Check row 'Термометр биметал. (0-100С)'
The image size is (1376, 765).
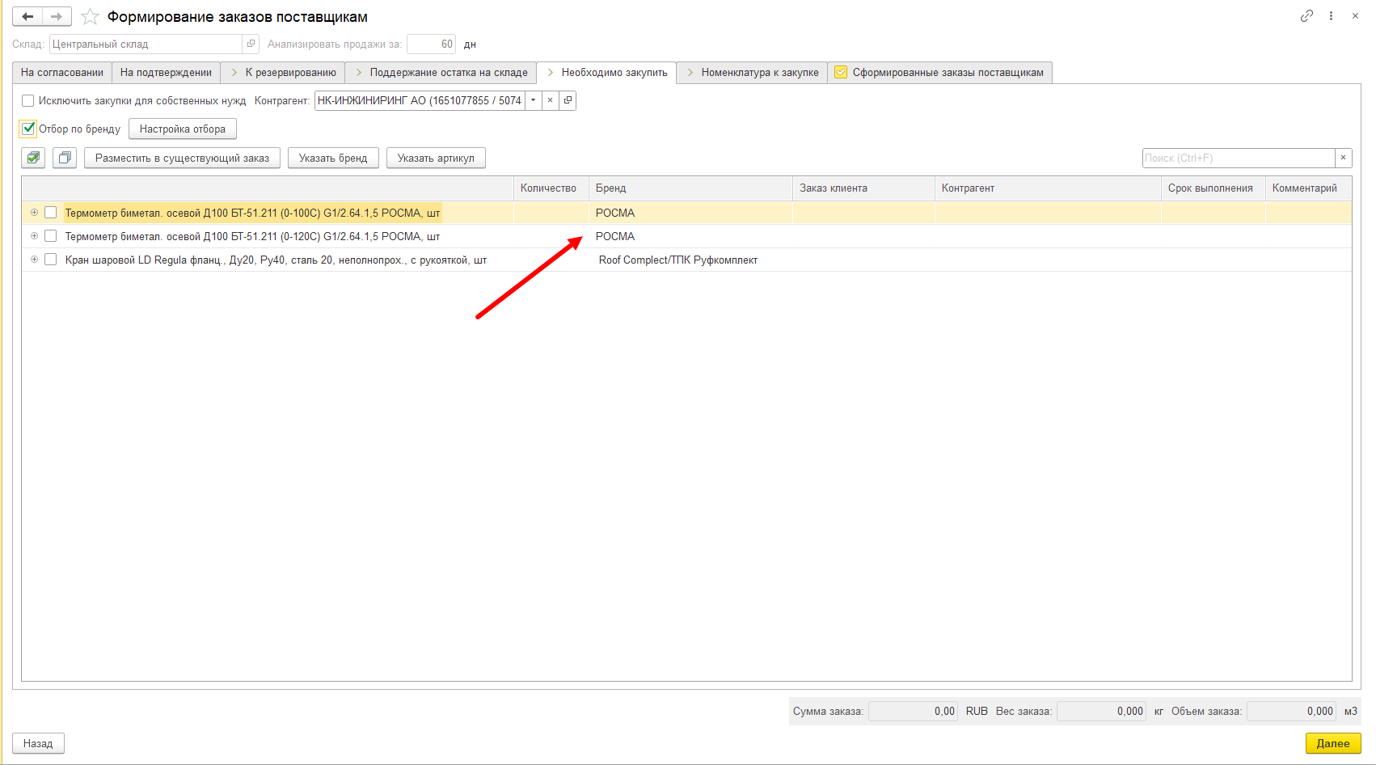click(50, 213)
